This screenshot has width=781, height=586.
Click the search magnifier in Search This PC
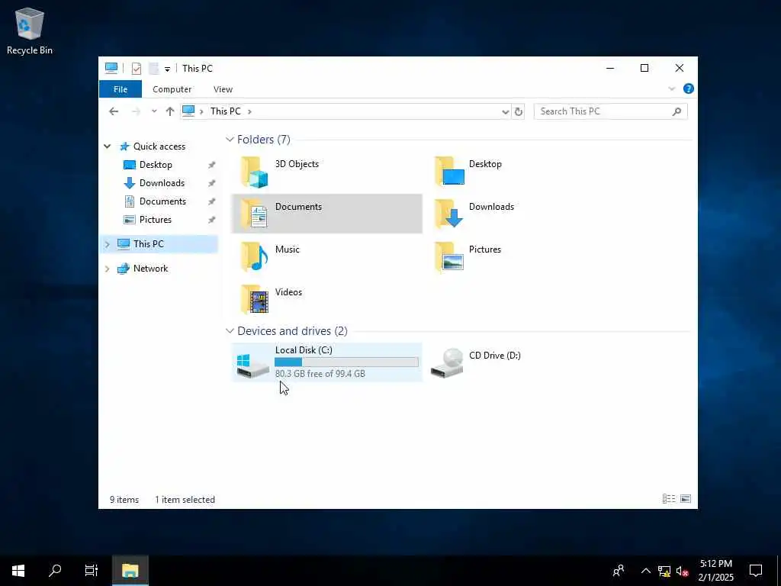tap(677, 111)
